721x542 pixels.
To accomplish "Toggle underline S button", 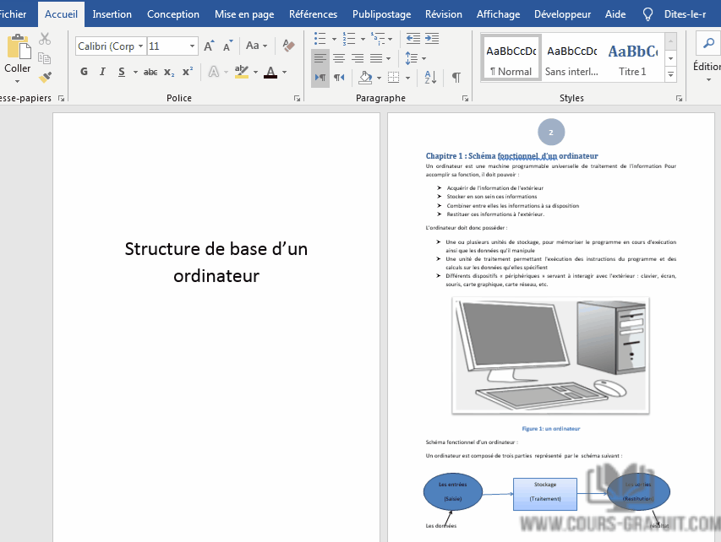I will [122, 72].
